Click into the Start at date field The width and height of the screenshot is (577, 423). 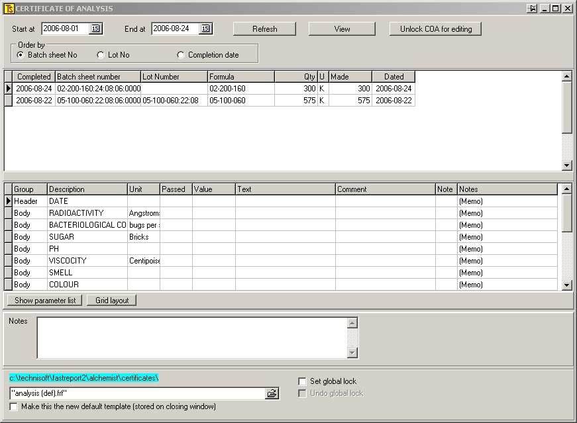66,28
